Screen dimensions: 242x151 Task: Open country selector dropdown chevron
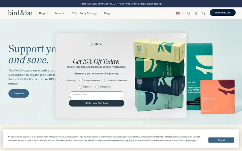tap(183, 13)
